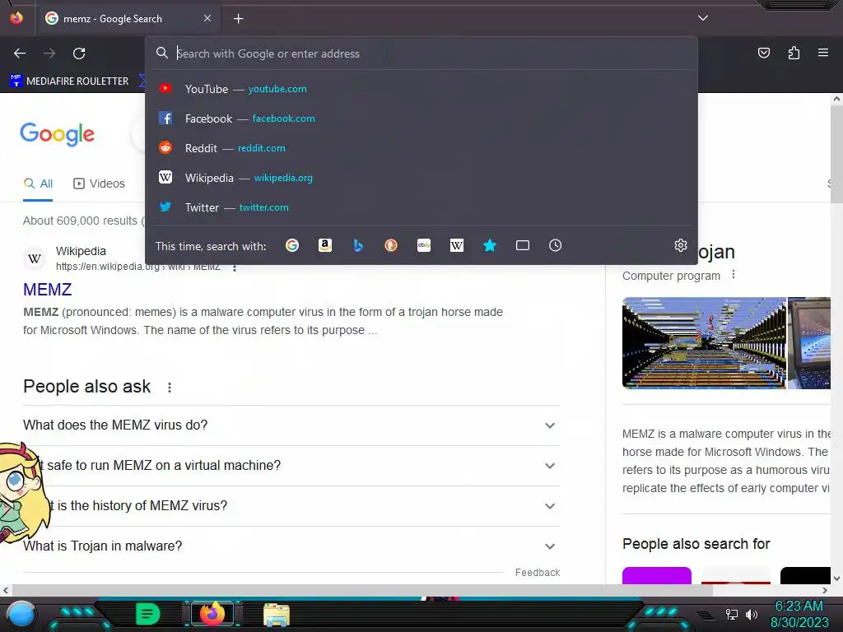Viewport: 843px width, 632px height.
Task: Click the horizontal page scrollbar
Action: 363,590
